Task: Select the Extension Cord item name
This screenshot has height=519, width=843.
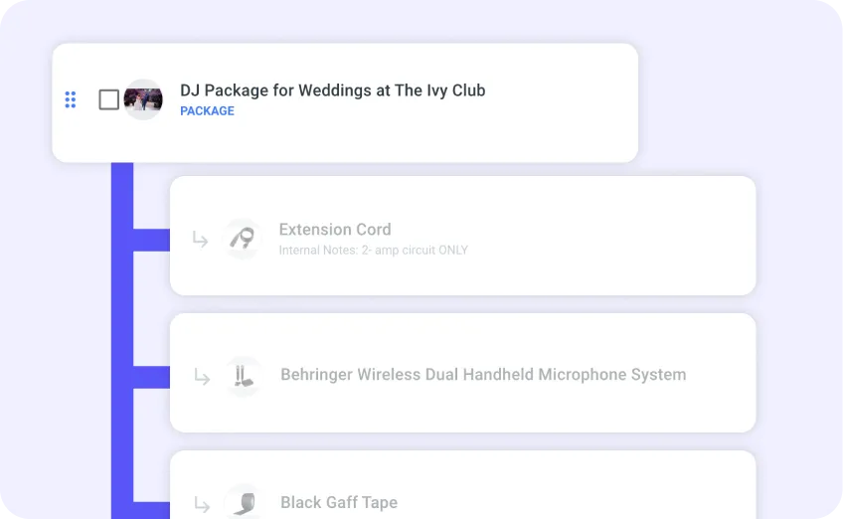Action: (x=335, y=229)
